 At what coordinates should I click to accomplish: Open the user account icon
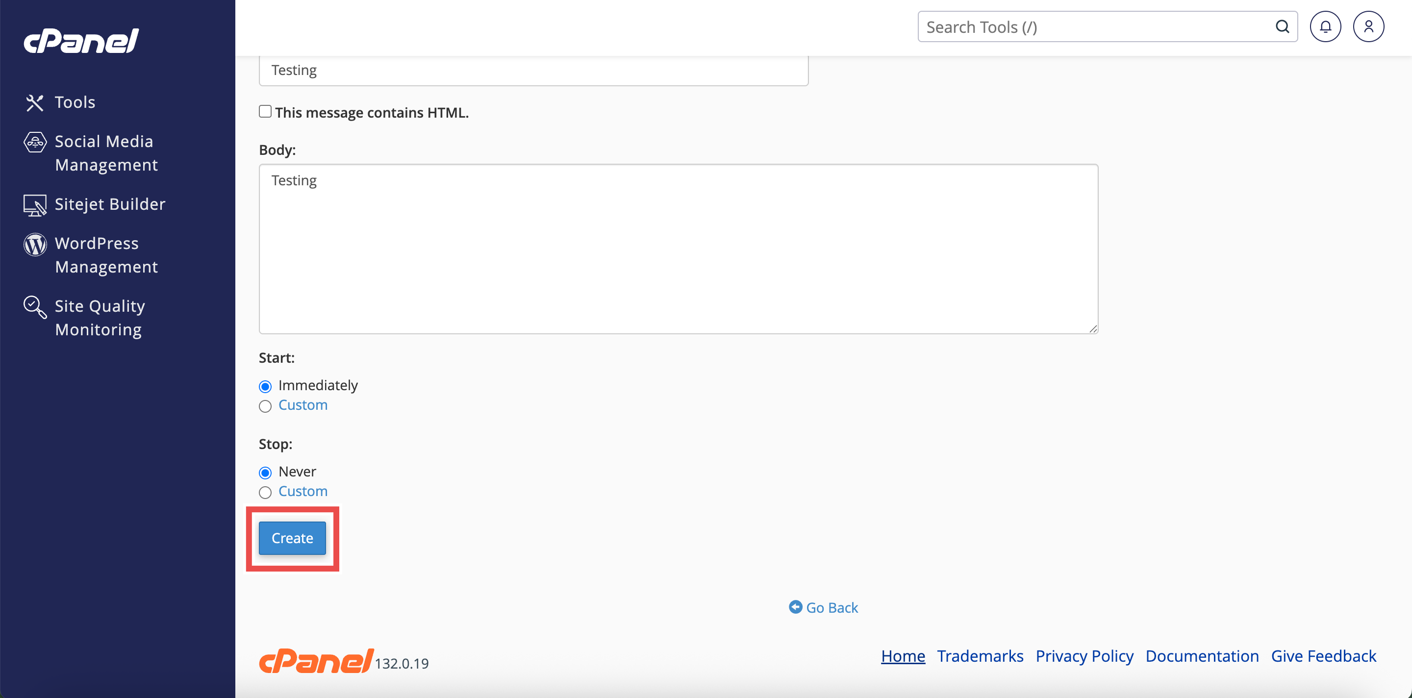[x=1368, y=27]
